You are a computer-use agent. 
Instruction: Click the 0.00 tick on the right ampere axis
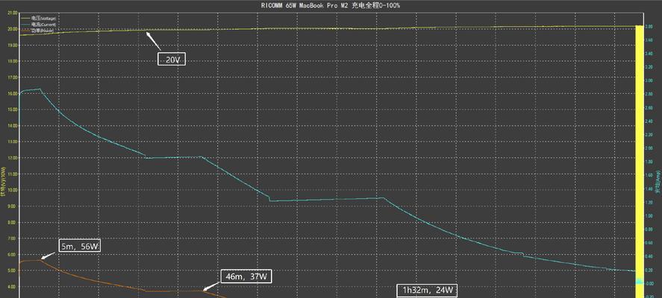click(x=649, y=283)
